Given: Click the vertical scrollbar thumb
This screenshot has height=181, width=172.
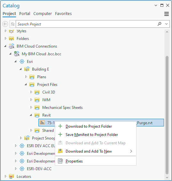Looking at the screenshot, I should pyautogui.click(x=167, y=115).
